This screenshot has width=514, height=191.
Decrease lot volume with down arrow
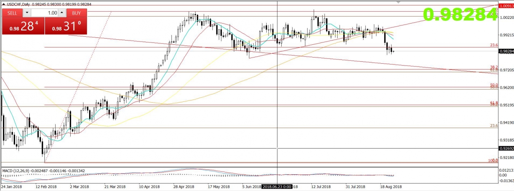tap(26, 13)
